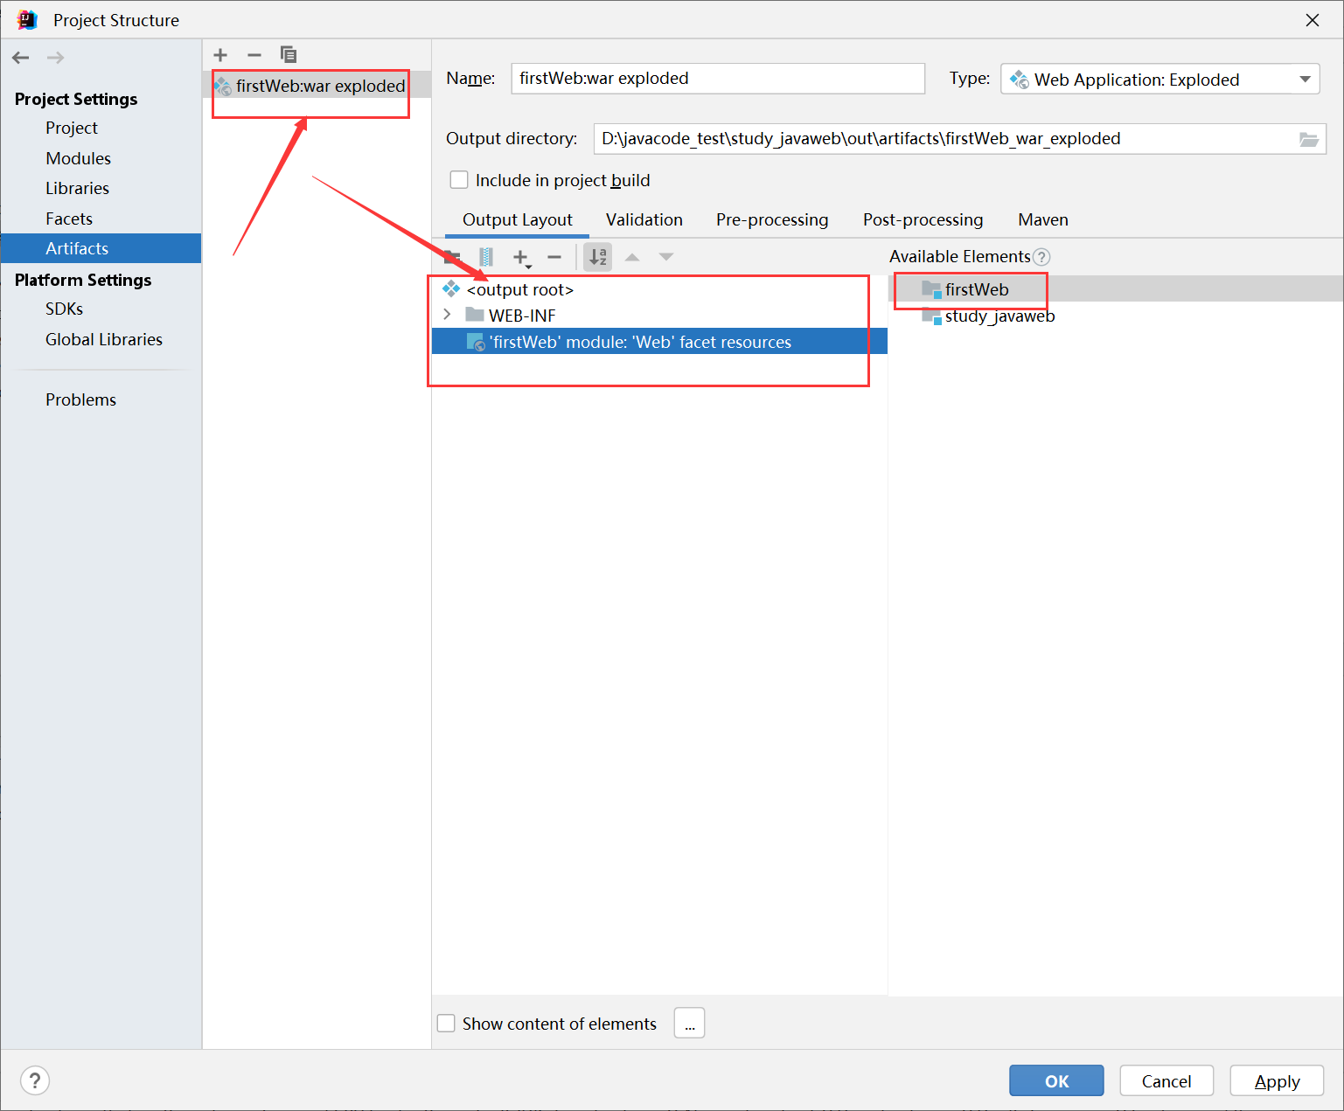Switch to Output Layout tab
Image resolution: width=1344 pixels, height=1111 pixels.
(x=517, y=220)
